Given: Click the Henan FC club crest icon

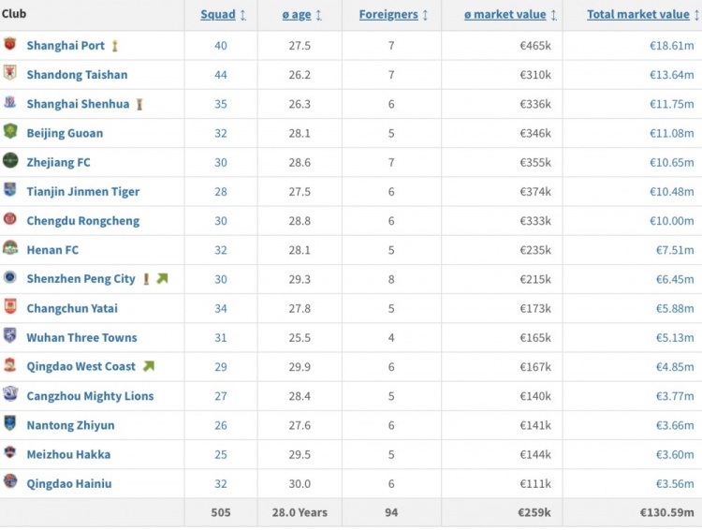Looking at the screenshot, I should (x=10, y=248).
